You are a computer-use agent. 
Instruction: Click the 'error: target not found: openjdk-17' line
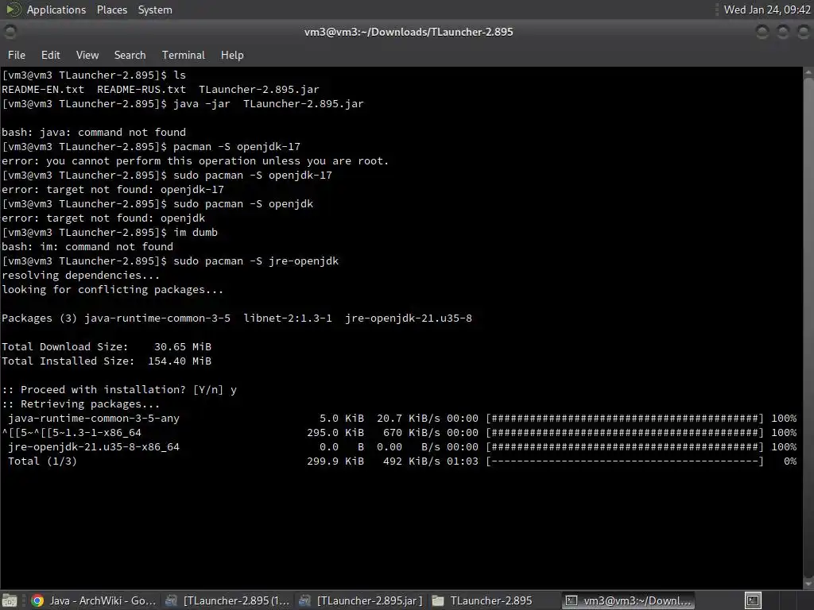click(113, 190)
